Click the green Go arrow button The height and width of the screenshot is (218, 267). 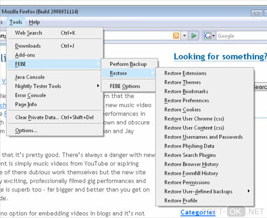(194, 36)
